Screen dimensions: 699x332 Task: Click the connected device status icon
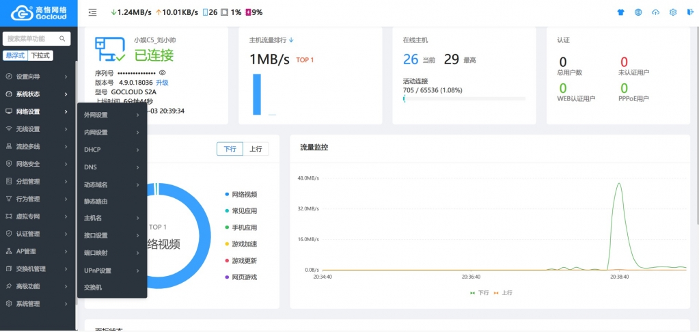click(x=109, y=49)
